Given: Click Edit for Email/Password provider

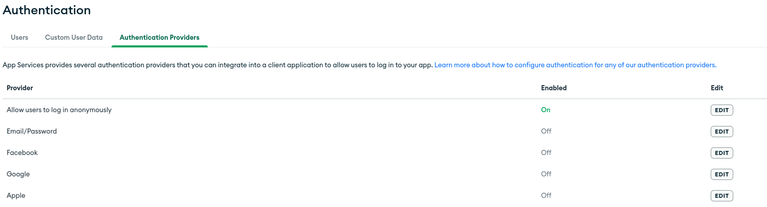Looking at the screenshot, I should click(721, 132).
